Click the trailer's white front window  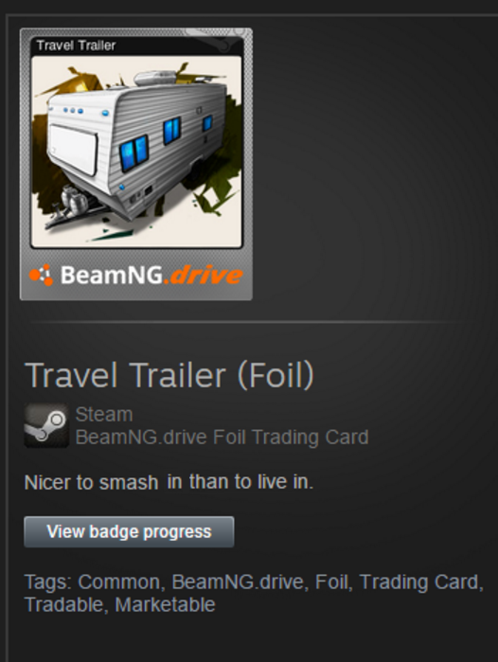(x=73, y=149)
